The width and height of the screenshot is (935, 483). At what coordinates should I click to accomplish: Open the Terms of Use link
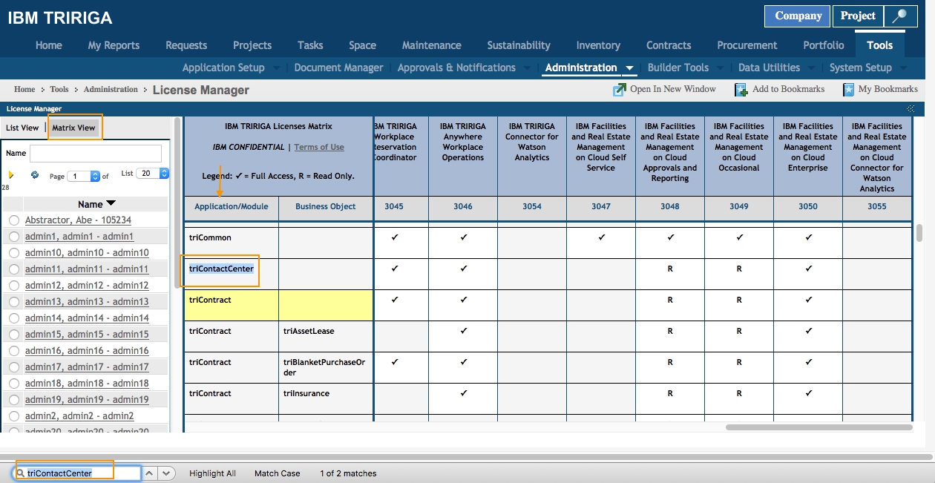click(319, 147)
